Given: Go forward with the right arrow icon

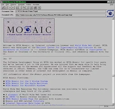Looking at the screenshot, I should (x=13, y=8).
